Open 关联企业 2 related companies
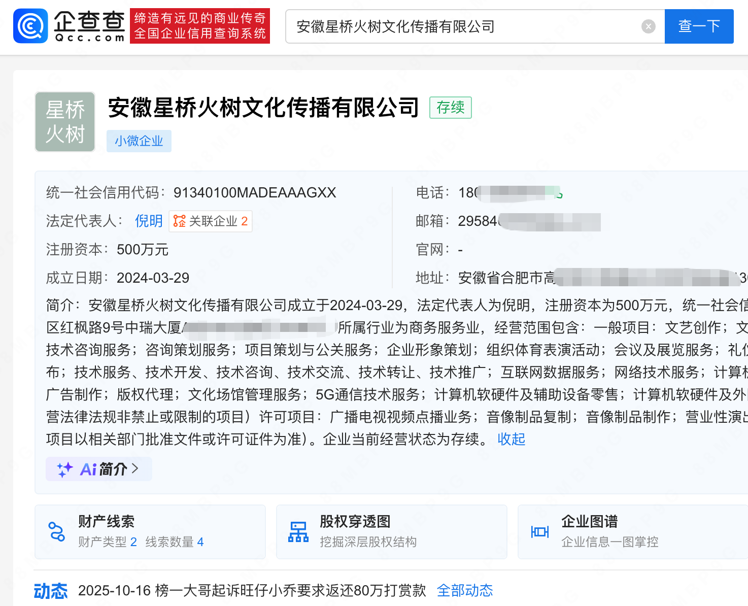 coord(217,221)
